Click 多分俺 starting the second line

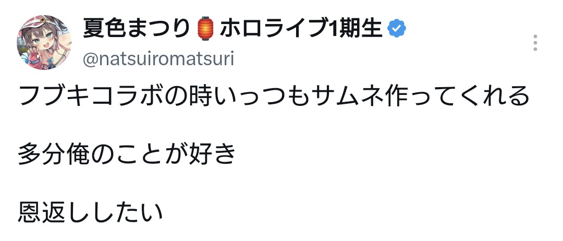coord(54,154)
